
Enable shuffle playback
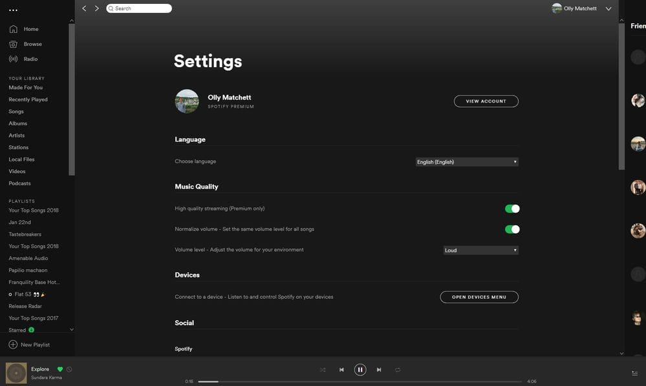pyautogui.click(x=322, y=369)
